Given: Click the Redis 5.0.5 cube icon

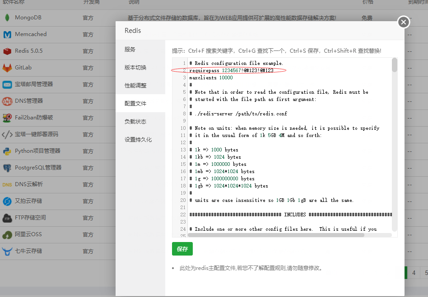Looking at the screenshot, I should [x=7, y=51].
